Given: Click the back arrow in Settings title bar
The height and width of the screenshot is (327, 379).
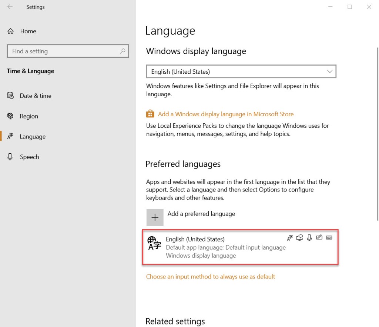Looking at the screenshot, I should pyautogui.click(x=10, y=7).
